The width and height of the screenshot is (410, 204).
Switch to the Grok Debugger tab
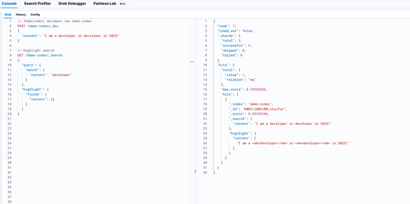[x=72, y=3]
